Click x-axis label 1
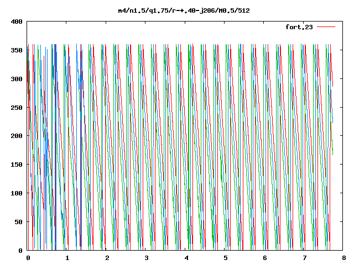Screen dimensions: 354x265 point(67,258)
